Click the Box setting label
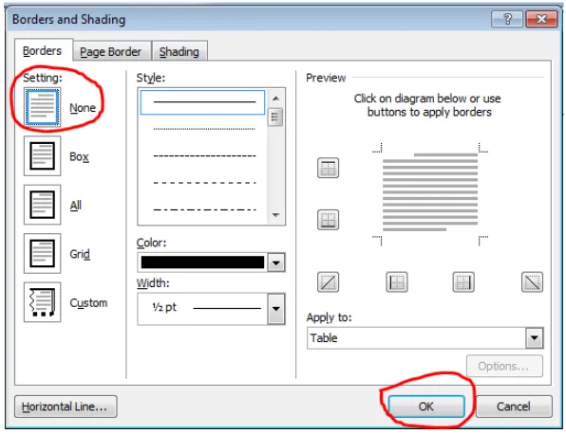Image resolution: width=566 pixels, height=434 pixels. pyautogui.click(x=79, y=156)
